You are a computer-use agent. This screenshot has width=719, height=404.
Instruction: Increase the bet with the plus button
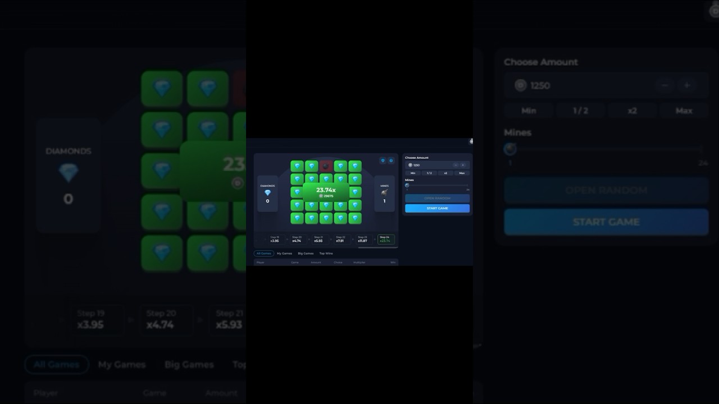[463, 165]
